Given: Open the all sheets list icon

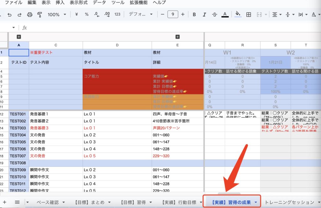Looking at the screenshot, I should 17,202.
